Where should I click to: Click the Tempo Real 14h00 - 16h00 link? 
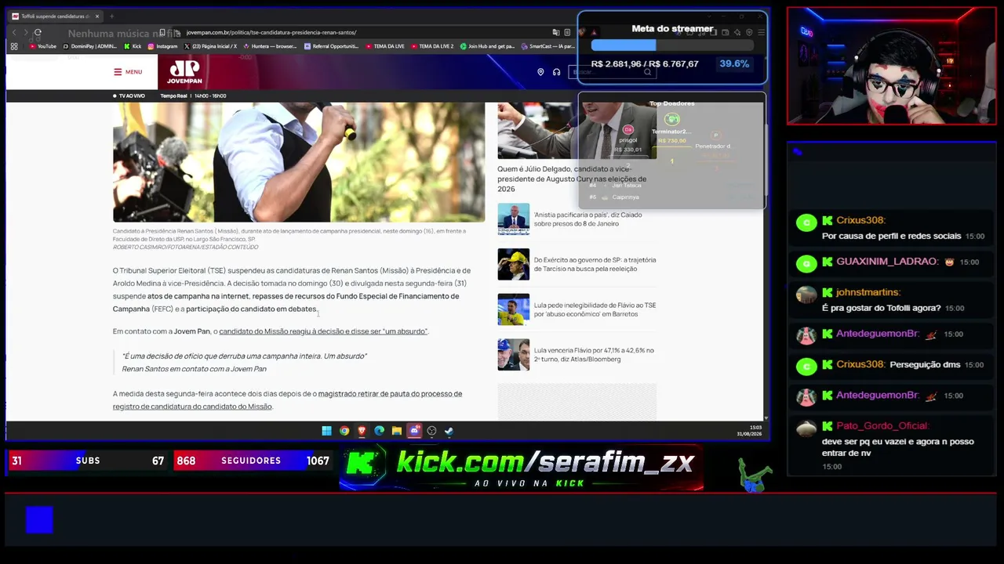point(193,96)
